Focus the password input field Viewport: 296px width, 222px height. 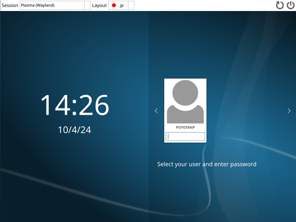(x=185, y=136)
